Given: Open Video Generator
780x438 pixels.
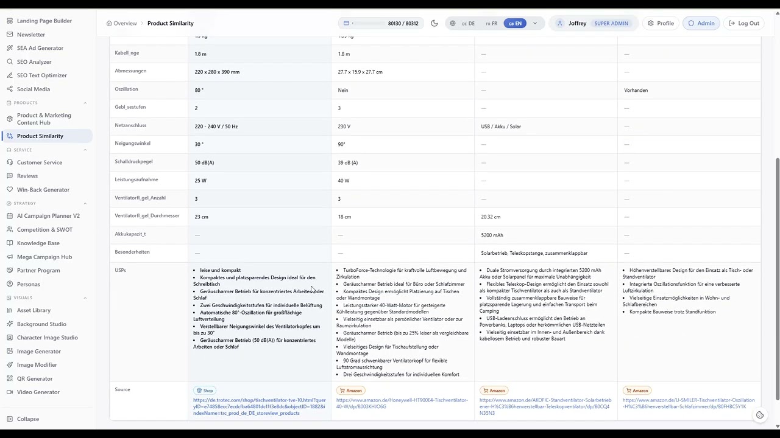Looking at the screenshot, I should (38, 392).
